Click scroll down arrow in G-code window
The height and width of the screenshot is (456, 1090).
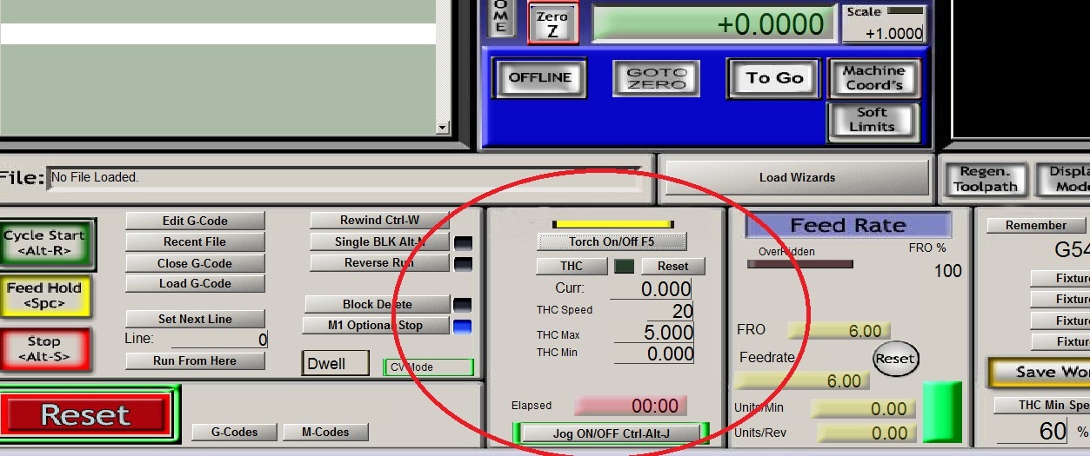442,128
